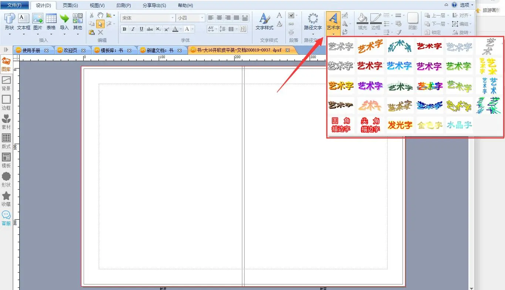Open 素材 materials panel in sidebar
This screenshot has height=290, width=505.
click(6, 122)
